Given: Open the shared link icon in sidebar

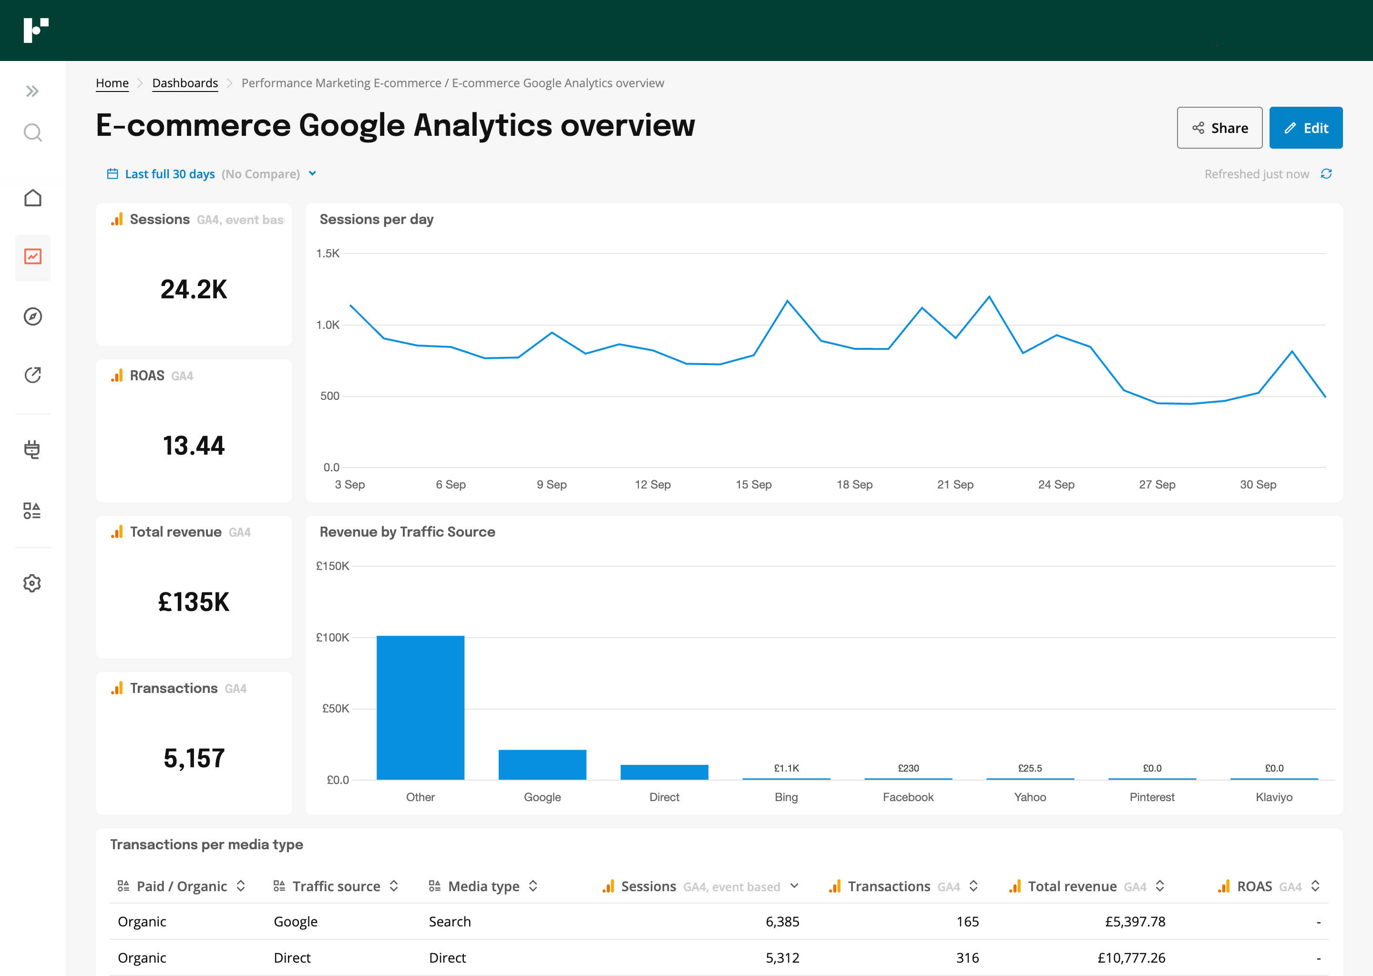Looking at the screenshot, I should click(32, 375).
